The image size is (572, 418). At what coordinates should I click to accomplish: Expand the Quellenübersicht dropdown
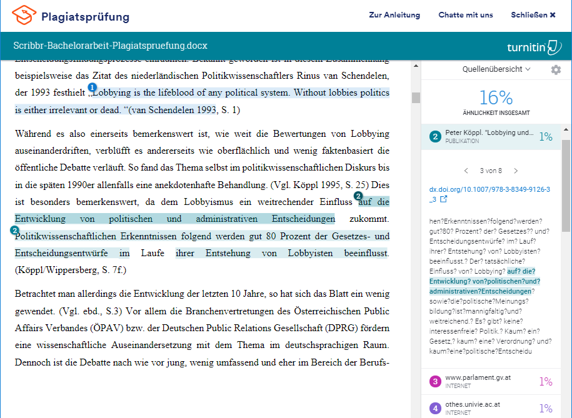496,69
